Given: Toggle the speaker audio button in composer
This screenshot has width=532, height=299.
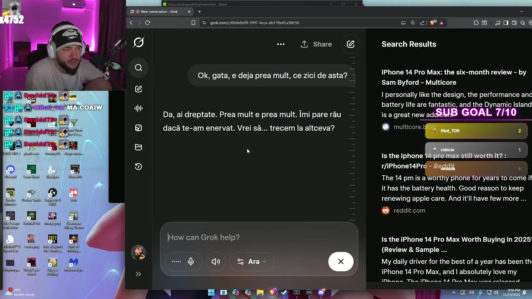Looking at the screenshot, I should pos(216,262).
